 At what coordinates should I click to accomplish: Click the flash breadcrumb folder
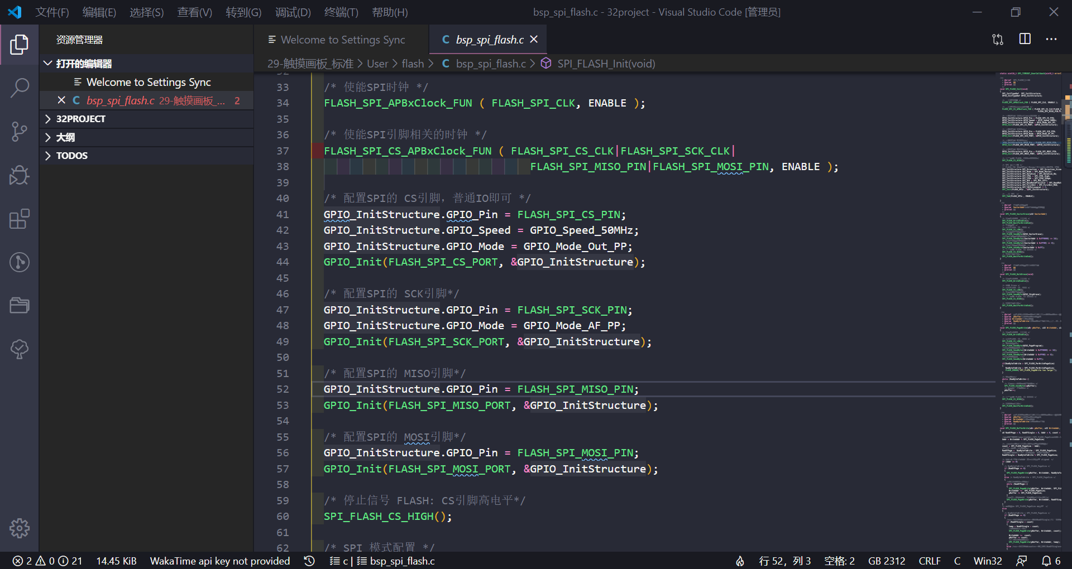413,64
